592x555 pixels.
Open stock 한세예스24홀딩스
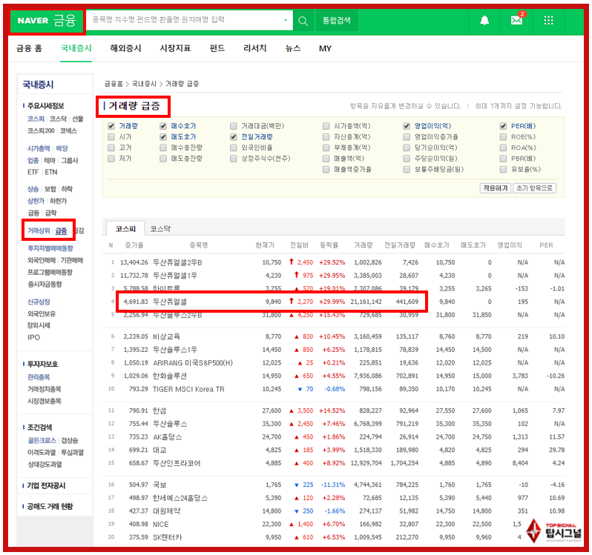point(180,498)
